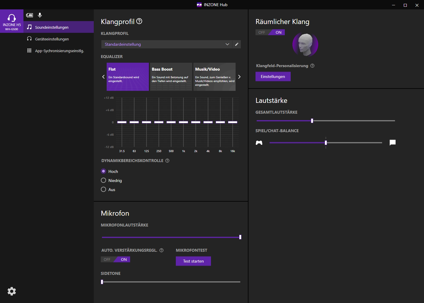Image resolution: width=424 pixels, height=303 pixels.
Task: Click help icon next to Klangprofil heading
Action: point(139,21)
